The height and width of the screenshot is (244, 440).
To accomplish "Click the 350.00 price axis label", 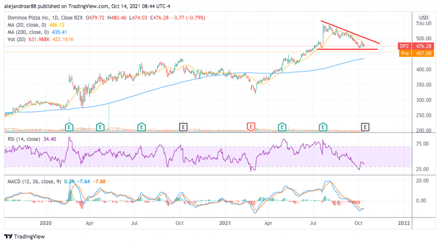I will [424, 85].
